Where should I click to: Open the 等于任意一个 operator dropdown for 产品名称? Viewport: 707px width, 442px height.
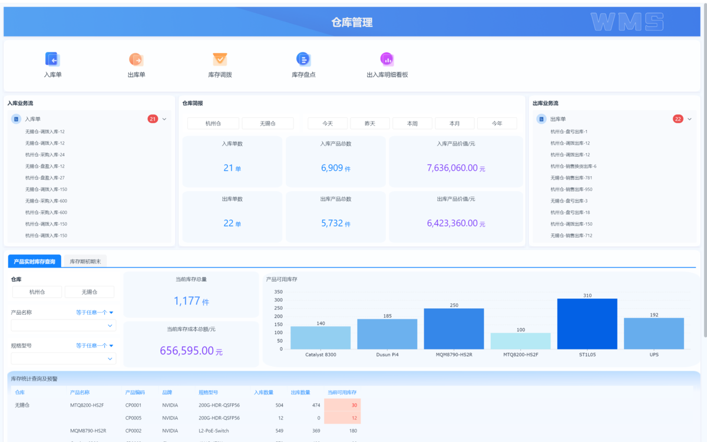[94, 312]
